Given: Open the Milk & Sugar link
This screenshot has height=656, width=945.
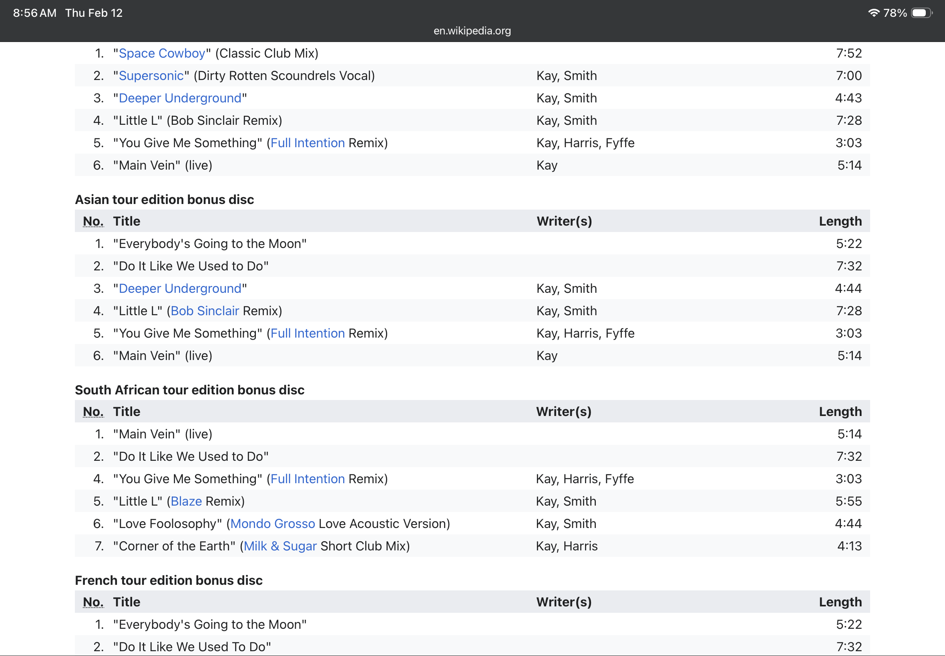Looking at the screenshot, I should pos(280,546).
